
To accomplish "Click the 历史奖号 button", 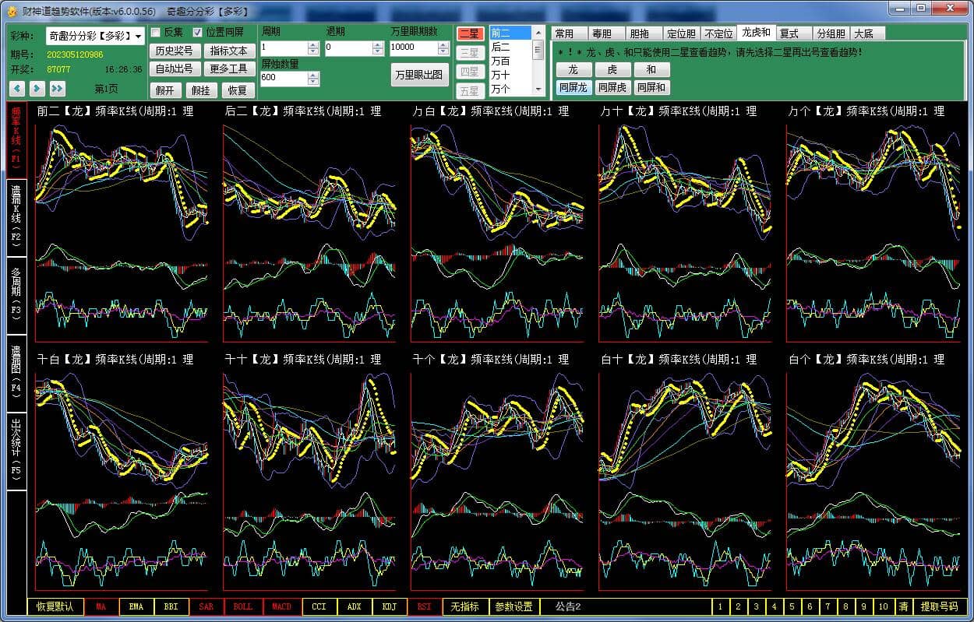I will tap(174, 51).
